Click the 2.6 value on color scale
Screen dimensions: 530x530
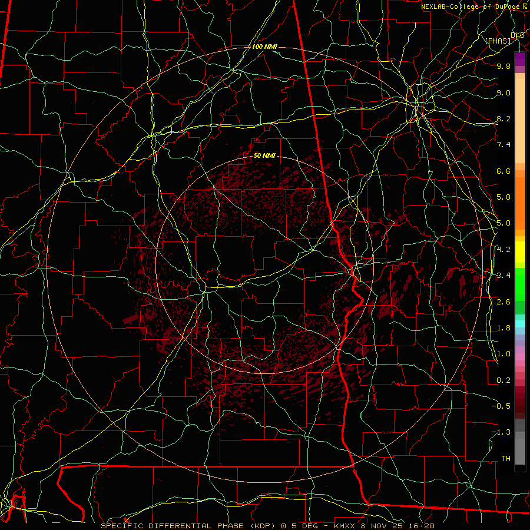pyautogui.click(x=503, y=302)
